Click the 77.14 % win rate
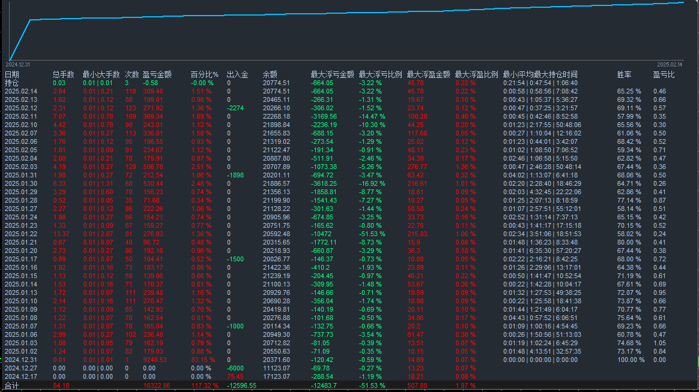Viewport: 699px width, 392px height. click(x=629, y=200)
